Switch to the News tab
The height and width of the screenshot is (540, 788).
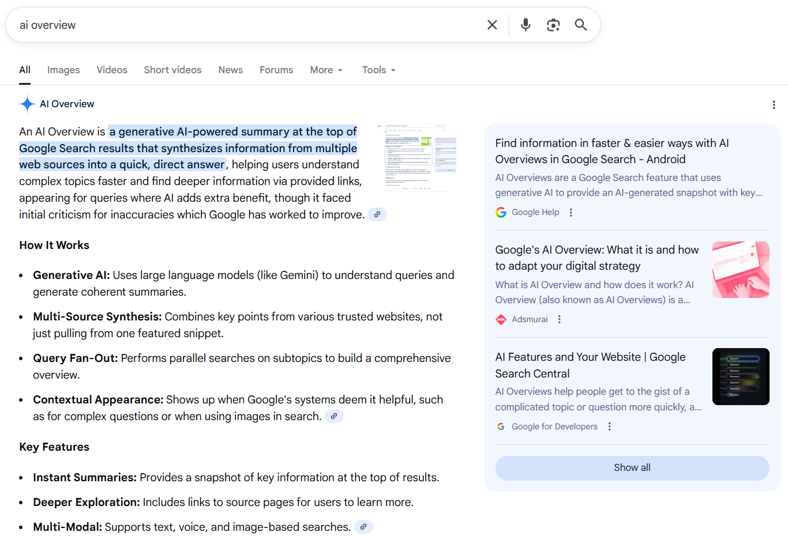[x=230, y=70]
